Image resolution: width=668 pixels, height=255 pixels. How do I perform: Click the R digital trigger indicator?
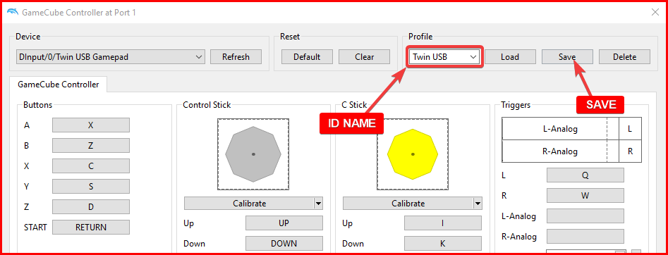pos(630,151)
